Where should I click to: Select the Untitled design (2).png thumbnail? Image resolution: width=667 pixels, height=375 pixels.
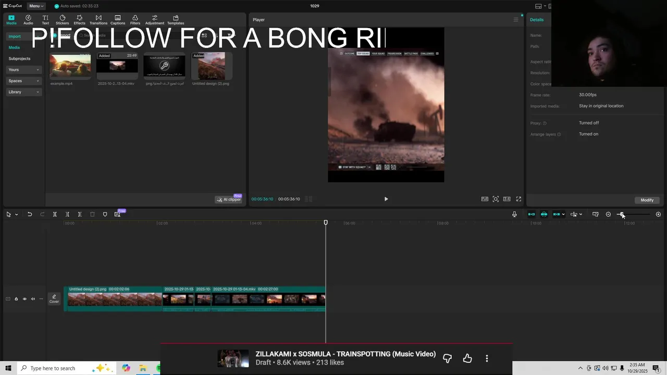211,65
